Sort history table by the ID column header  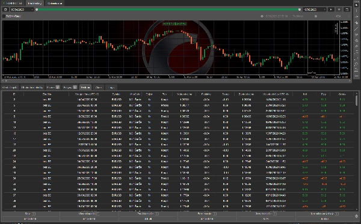pyautogui.click(x=14, y=94)
